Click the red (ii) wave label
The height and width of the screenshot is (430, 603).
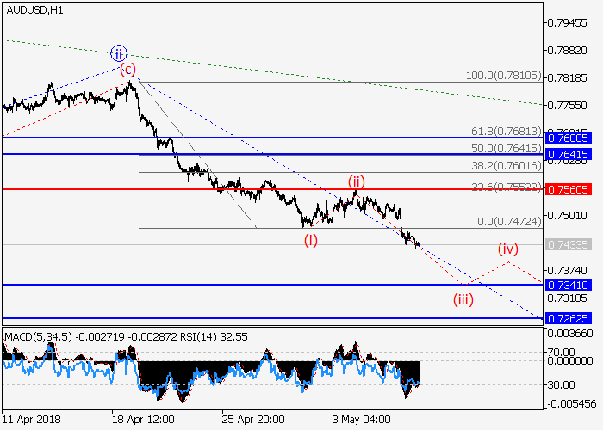point(357,181)
